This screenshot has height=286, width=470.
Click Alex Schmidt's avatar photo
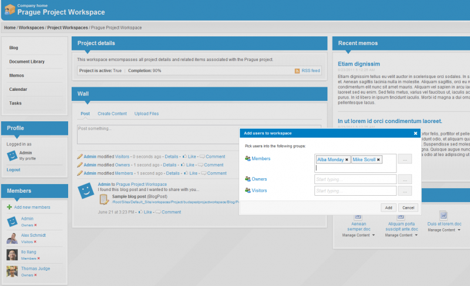coord(12,238)
